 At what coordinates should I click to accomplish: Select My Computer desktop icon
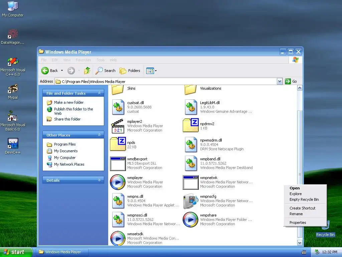13,9
